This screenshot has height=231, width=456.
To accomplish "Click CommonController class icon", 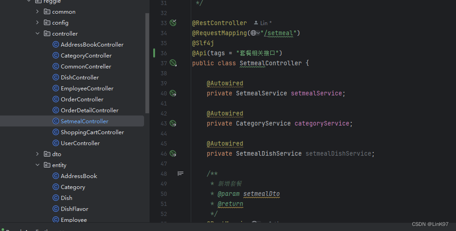I will [55, 67].
